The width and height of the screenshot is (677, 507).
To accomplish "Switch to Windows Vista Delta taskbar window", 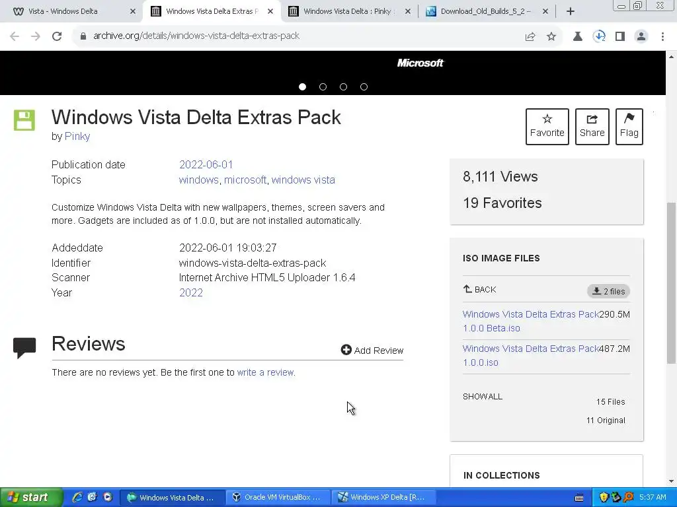I will click(x=172, y=498).
